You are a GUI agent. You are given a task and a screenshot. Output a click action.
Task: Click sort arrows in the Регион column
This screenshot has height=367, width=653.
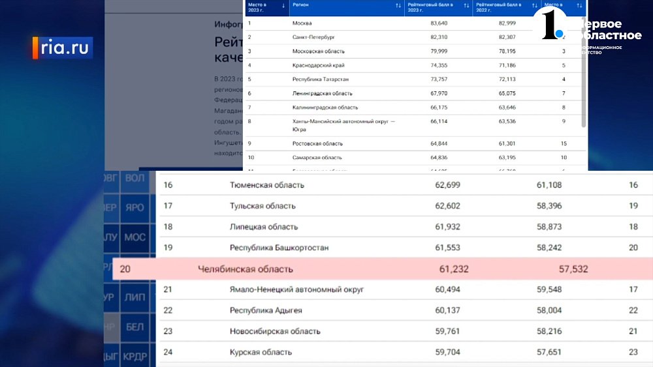[x=398, y=6]
